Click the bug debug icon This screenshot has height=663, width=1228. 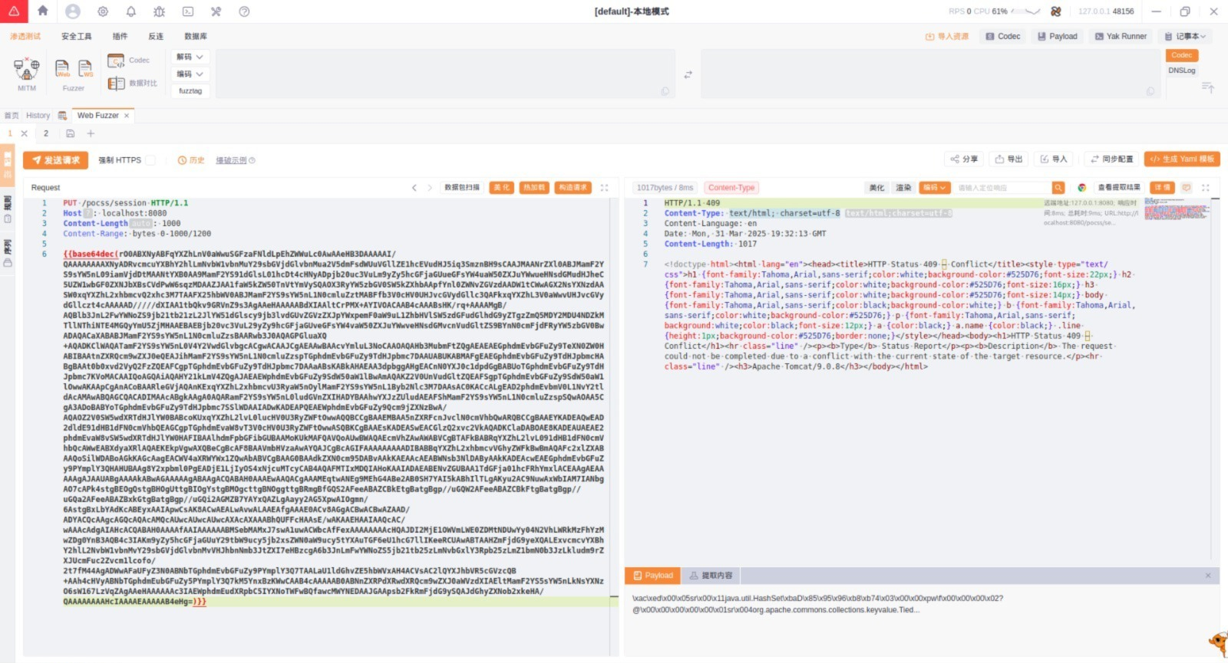159,11
